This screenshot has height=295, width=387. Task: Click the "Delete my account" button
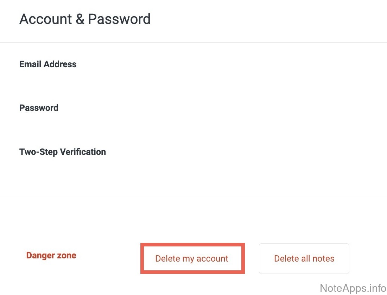192,259
